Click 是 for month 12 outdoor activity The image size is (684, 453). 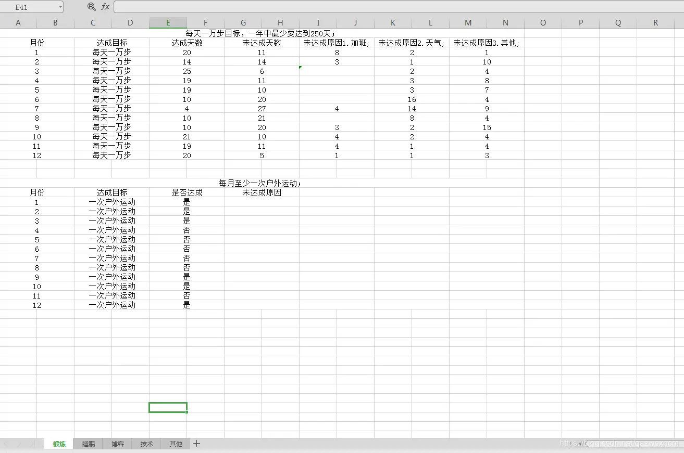pos(187,305)
